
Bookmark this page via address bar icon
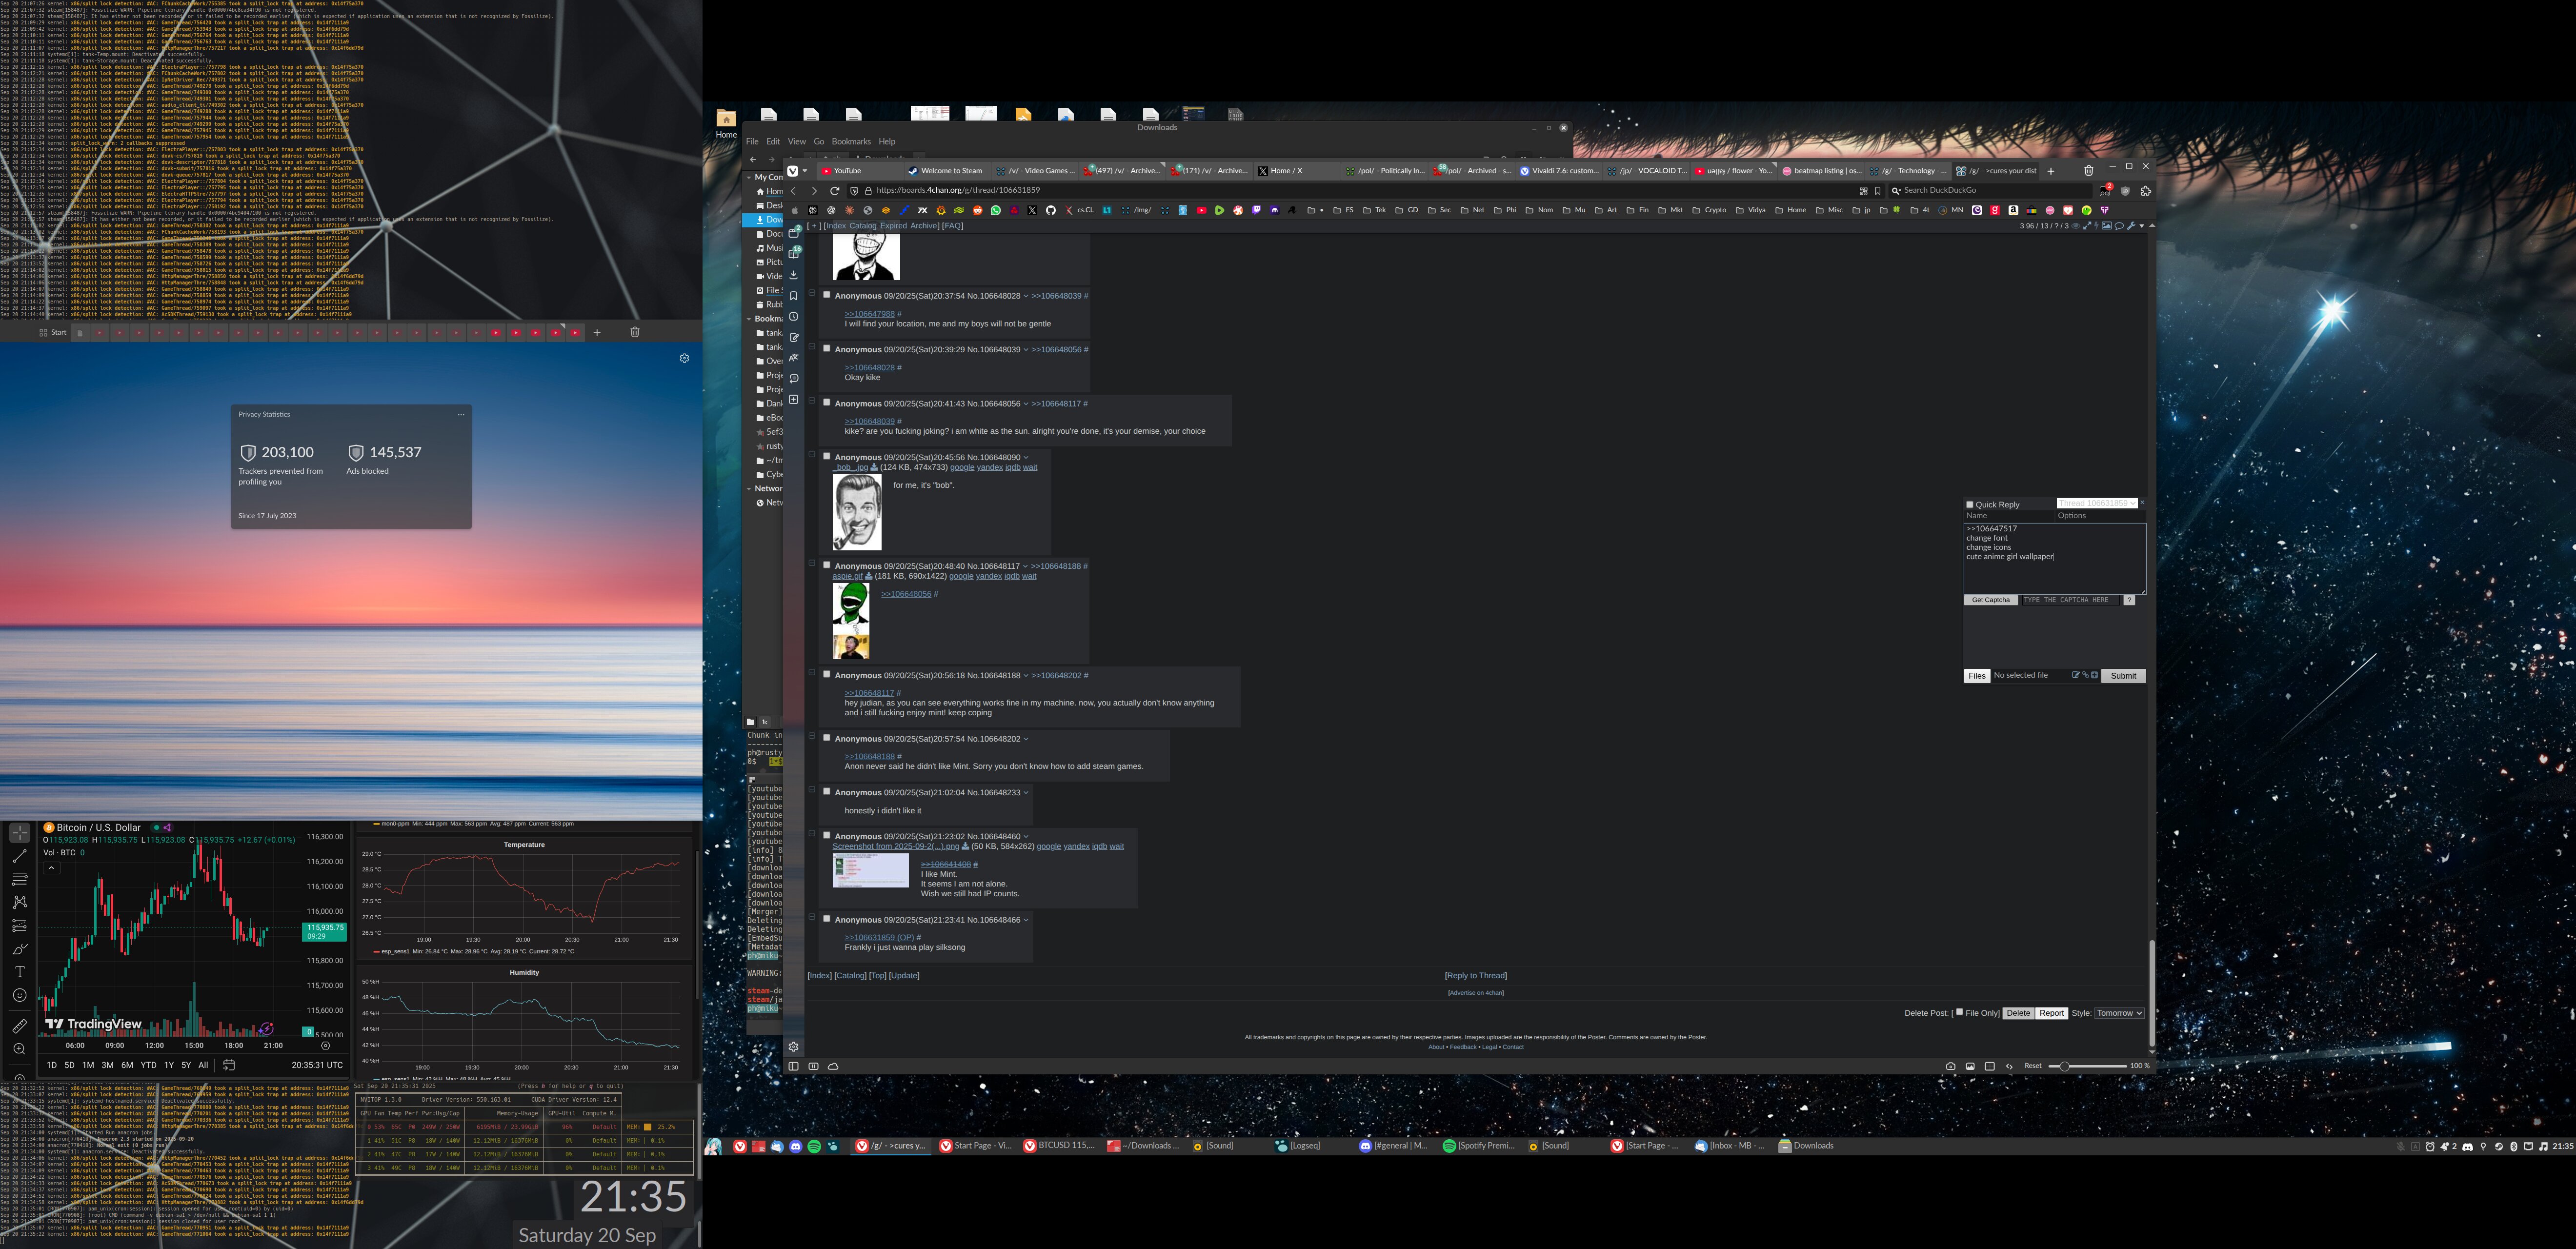tap(1878, 191)
